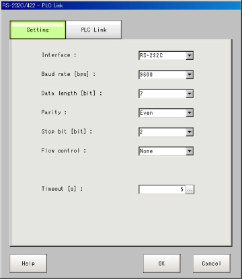
Task: Click the Cancel button
Action: click(x=212, y=264)
